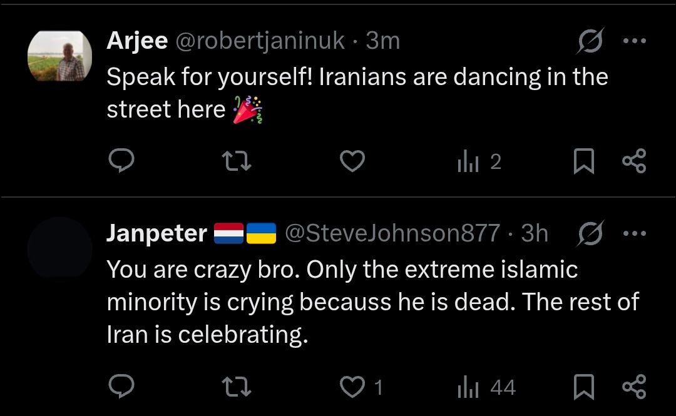
Task: Open more options on Janpeter's tweet
Action: (634, 234)
